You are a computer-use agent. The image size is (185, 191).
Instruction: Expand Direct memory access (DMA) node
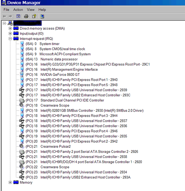(x=10, y=28)
